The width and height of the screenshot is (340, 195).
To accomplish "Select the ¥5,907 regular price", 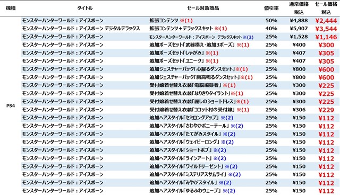I will [299, 29].
